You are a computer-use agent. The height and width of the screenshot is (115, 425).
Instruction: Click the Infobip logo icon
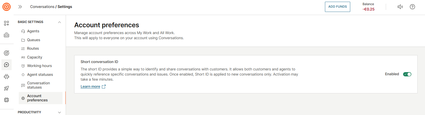tap(7, 7)
